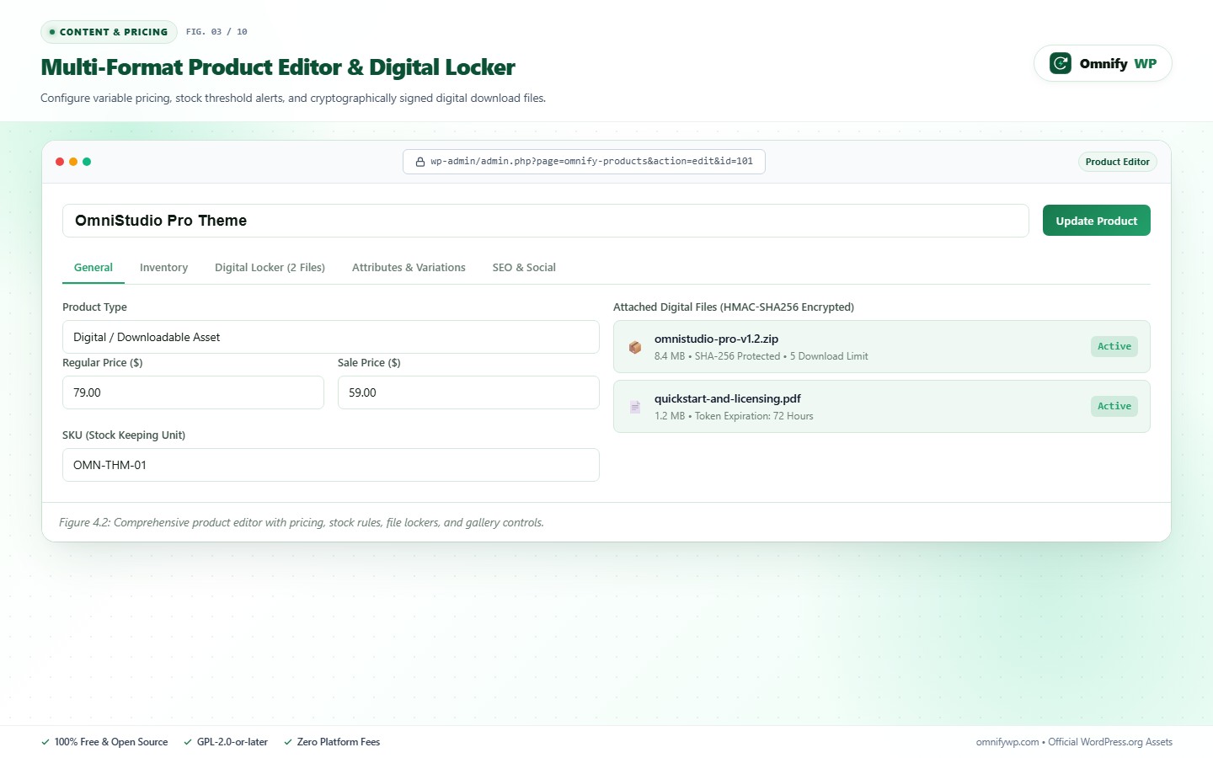
Task: Click the 'Figure 4.2' caption text
Action: pyautogui.click(x=302, y=523)
